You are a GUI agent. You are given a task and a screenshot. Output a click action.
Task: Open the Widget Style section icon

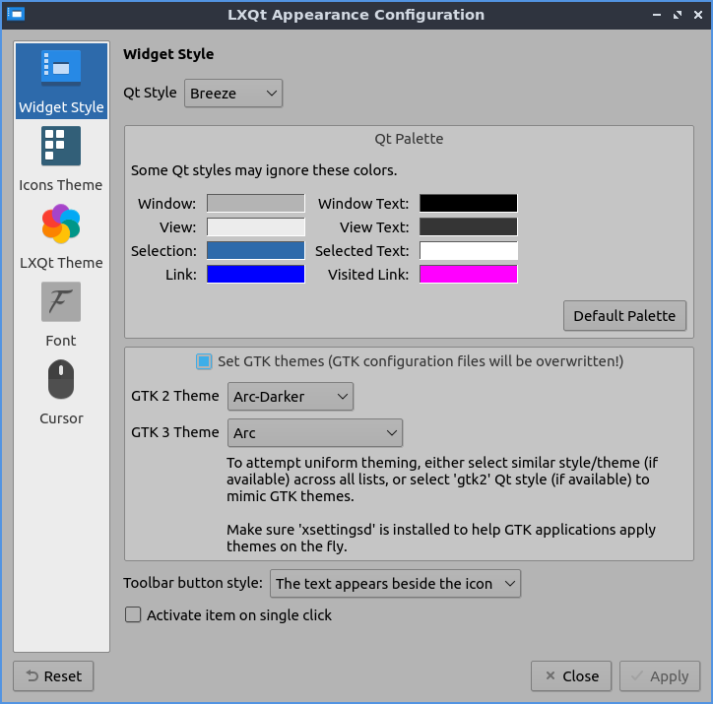point(61,69)
